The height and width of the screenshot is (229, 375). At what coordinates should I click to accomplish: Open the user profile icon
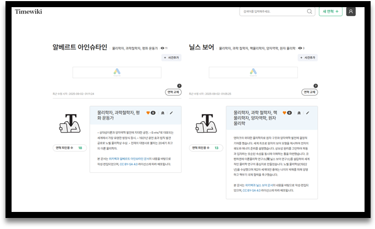[x=351, y=12]
